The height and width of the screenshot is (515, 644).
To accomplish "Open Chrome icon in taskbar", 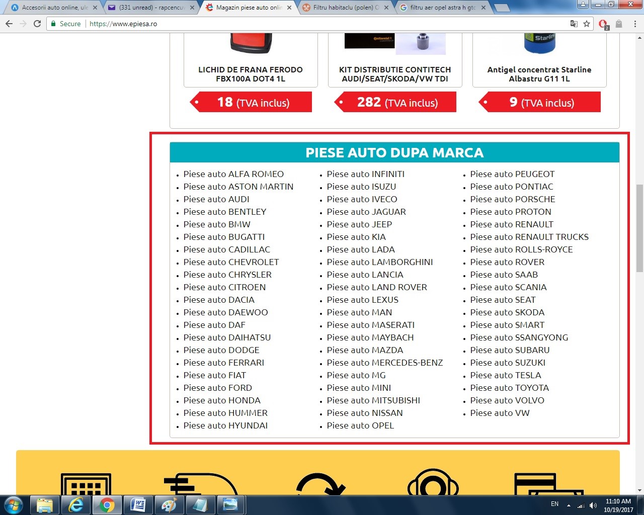I will (x=107, y=505).
